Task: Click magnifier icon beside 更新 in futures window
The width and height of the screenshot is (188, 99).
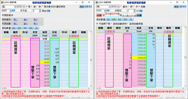Action: coord(181,7)
